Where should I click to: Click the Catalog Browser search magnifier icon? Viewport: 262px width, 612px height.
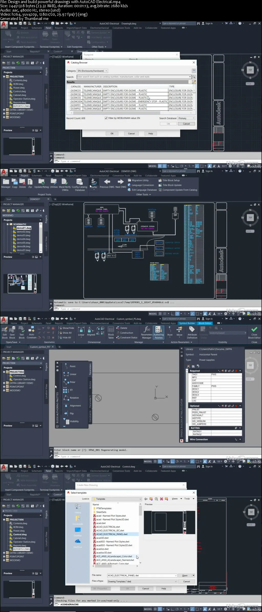click(194, 77)
